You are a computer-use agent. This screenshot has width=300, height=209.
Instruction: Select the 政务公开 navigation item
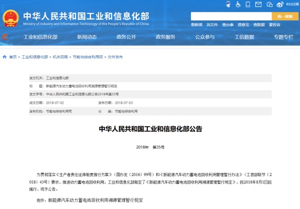pos(126,37)
